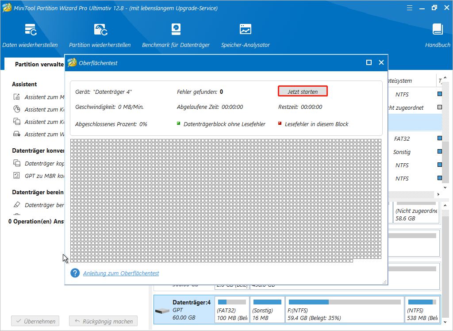453x331 pixels.
Task: Close the MiniTool Partition Wizard window
Action: (x=447, y=8)
